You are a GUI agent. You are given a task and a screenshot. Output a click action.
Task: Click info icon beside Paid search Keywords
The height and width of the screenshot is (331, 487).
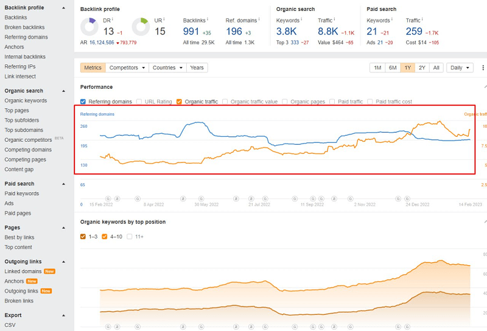[x=391, y=19]
